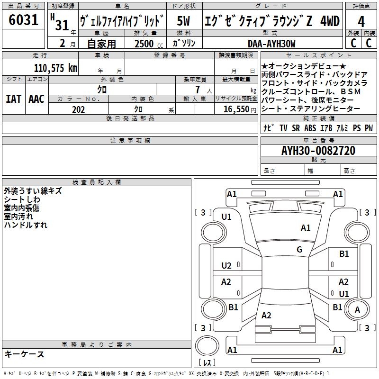Click the interior grade C under 内装
The height and width of the screenshot is (379, 379).
[x=369, y=43]
